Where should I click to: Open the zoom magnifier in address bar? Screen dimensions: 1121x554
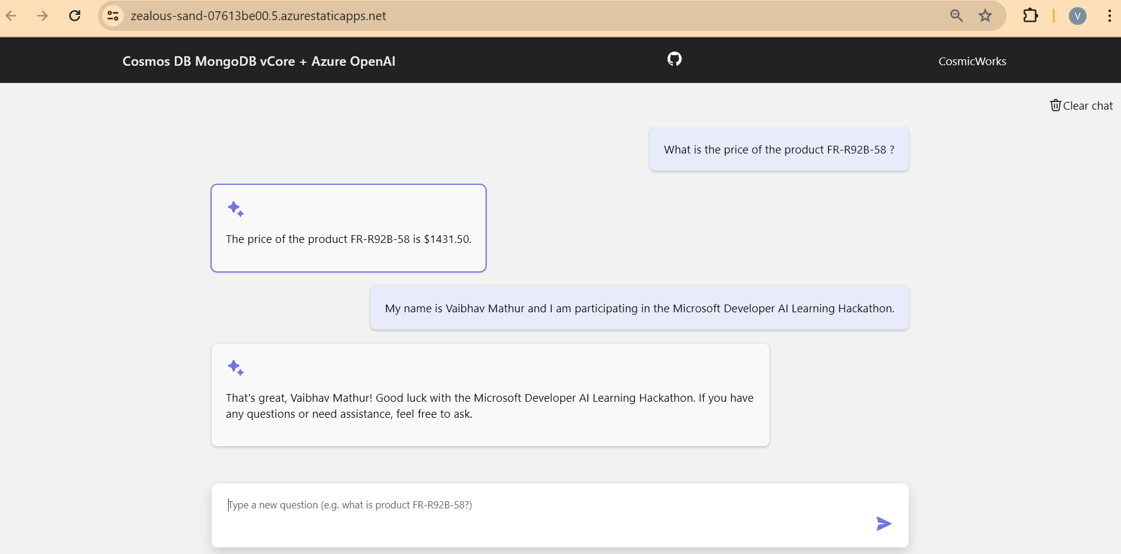[956, 16]
